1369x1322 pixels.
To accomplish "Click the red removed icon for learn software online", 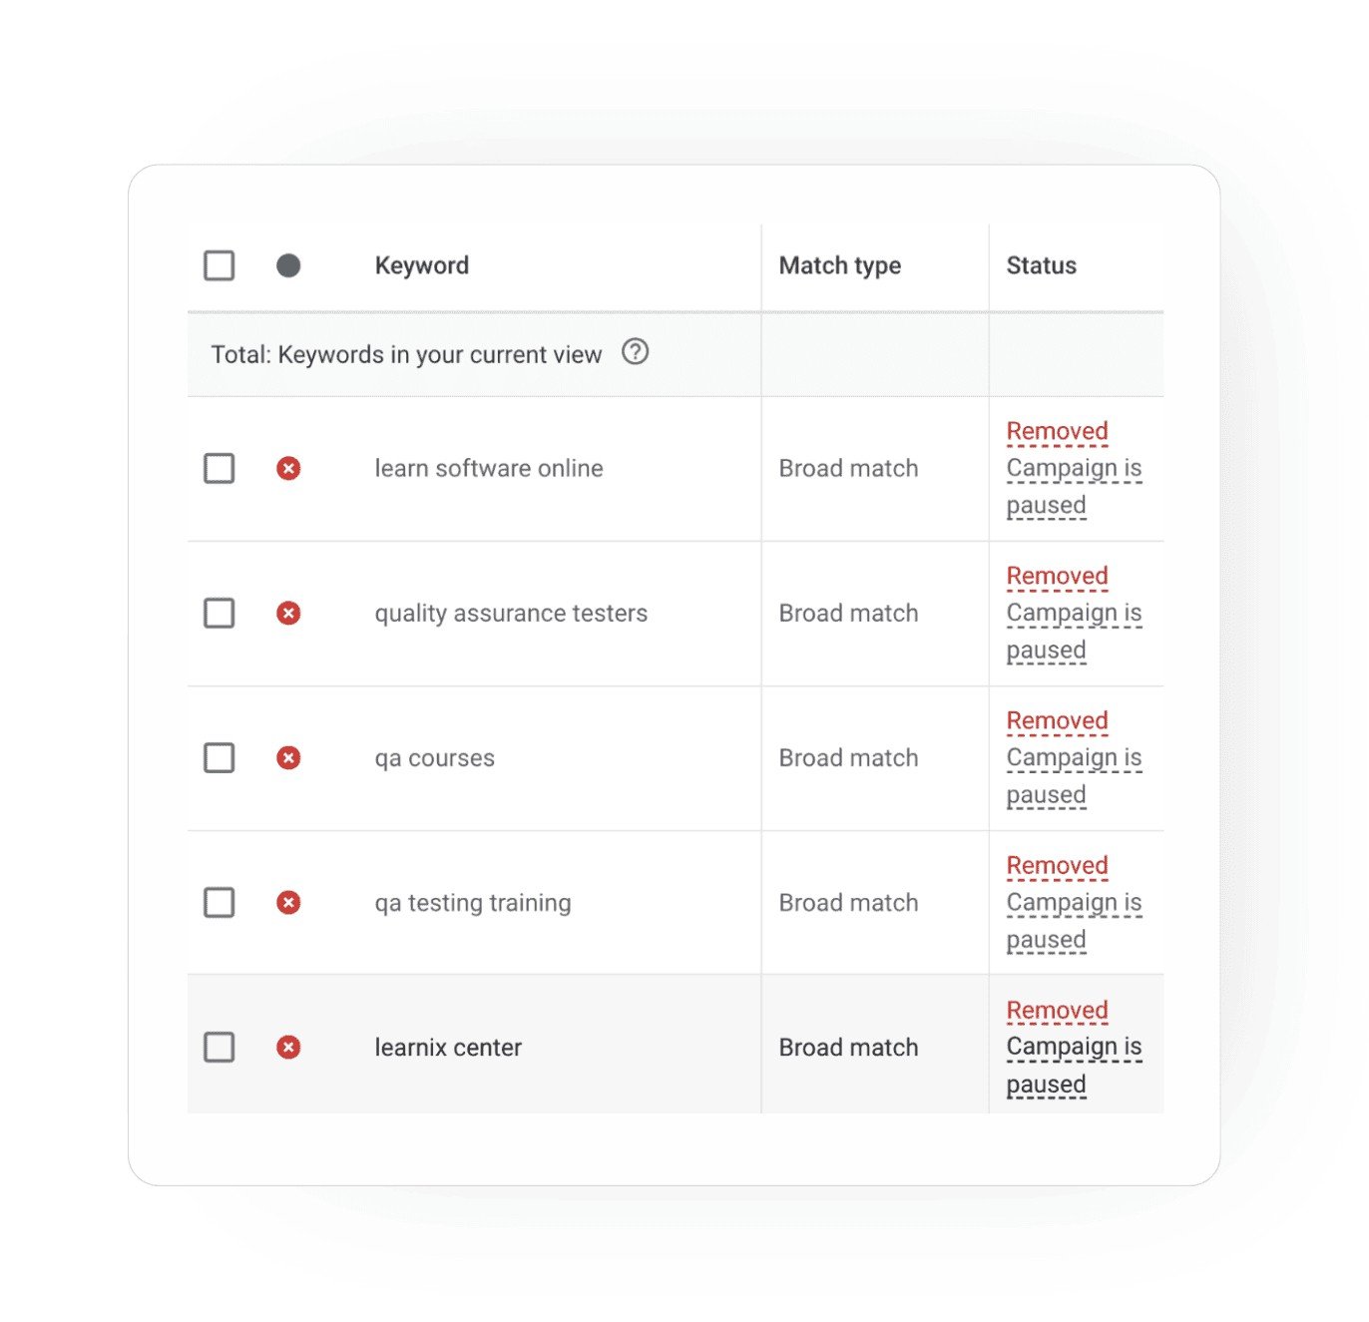I will click(x=288, y=468).
